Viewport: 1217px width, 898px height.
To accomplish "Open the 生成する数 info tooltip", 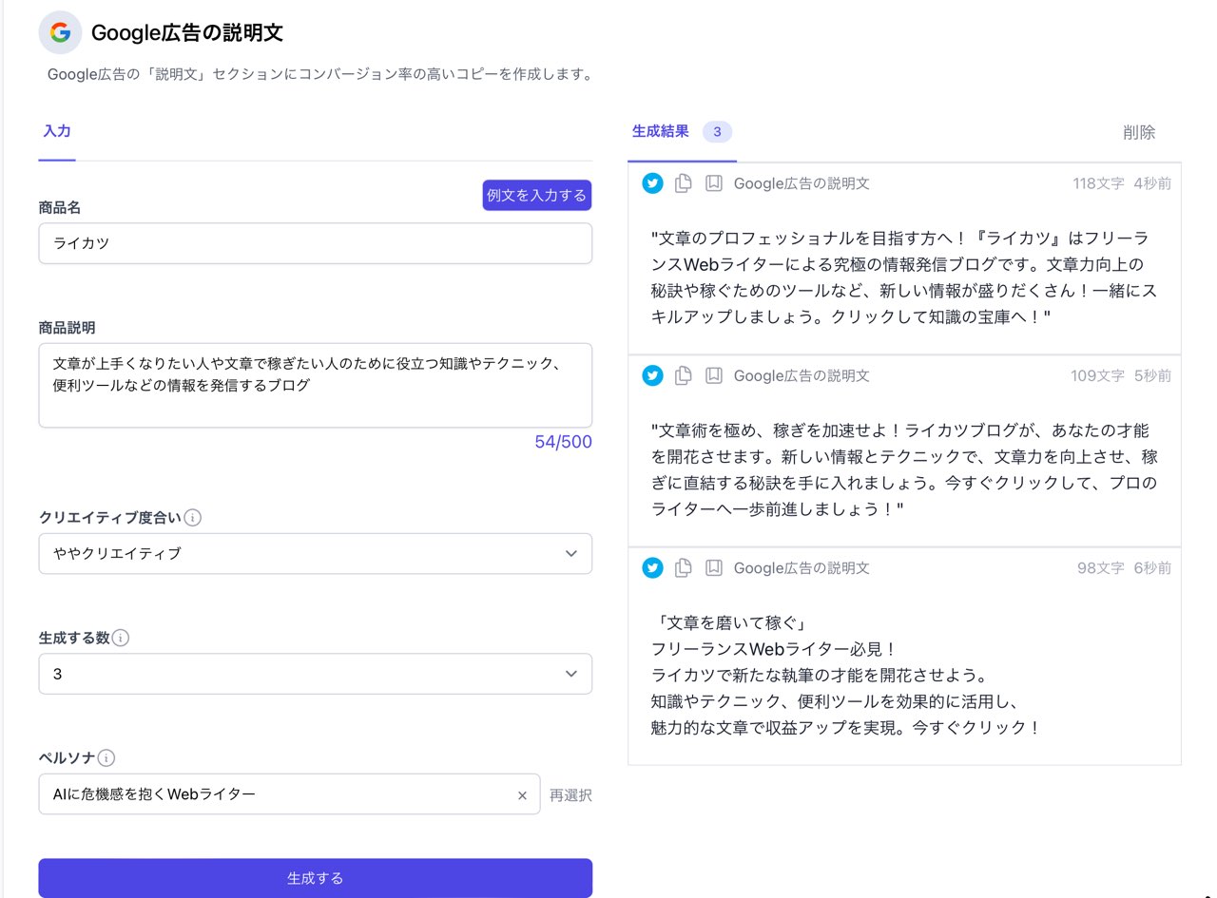I will coord(120,638).
